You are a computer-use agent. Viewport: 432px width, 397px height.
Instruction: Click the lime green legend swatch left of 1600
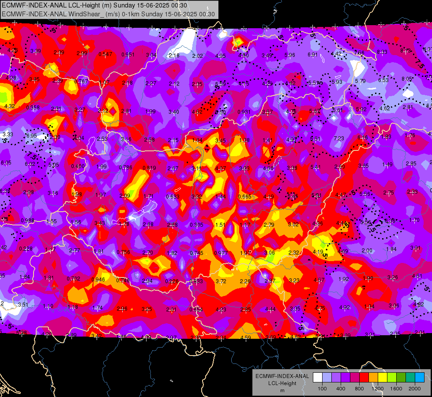392,378
